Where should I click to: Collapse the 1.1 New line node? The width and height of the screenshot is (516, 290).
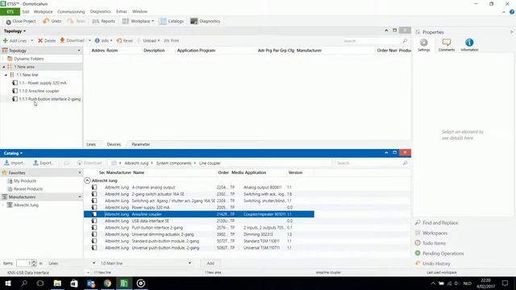(x=6, y=75)
